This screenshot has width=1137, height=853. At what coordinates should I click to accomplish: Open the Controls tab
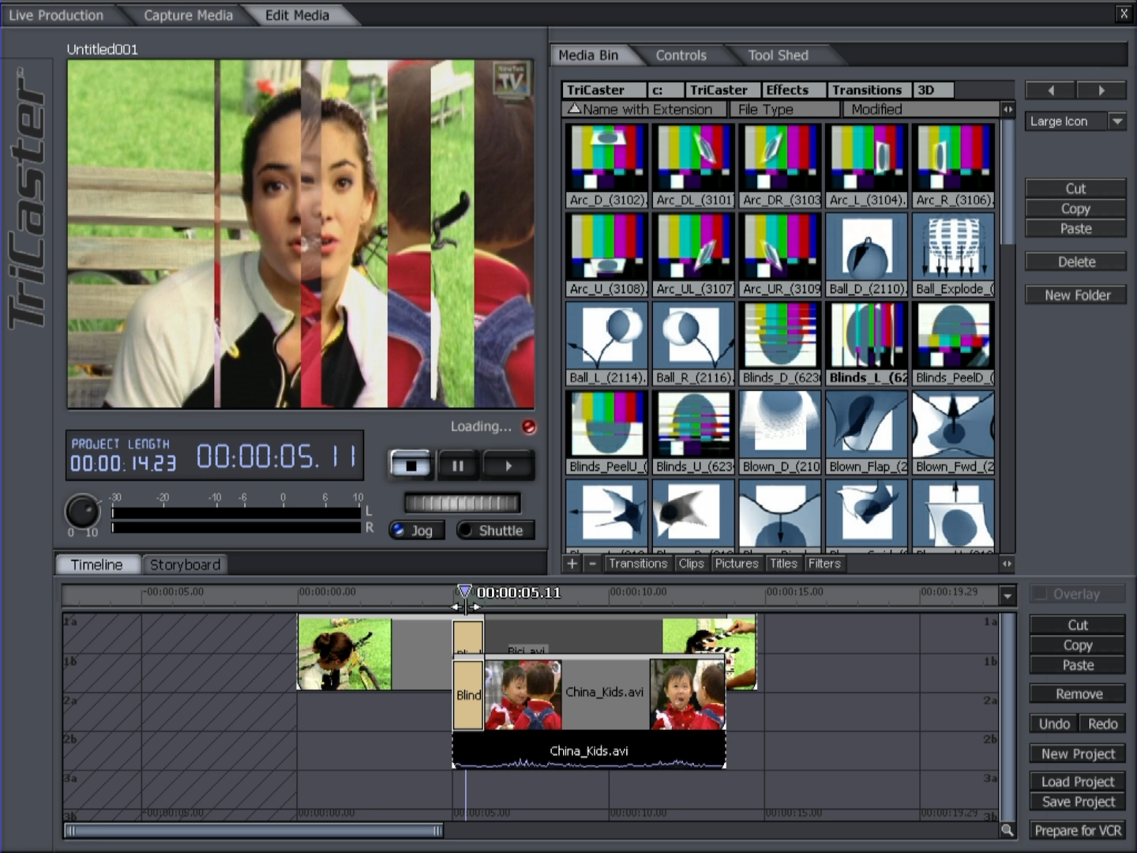[x=681, y=55]
